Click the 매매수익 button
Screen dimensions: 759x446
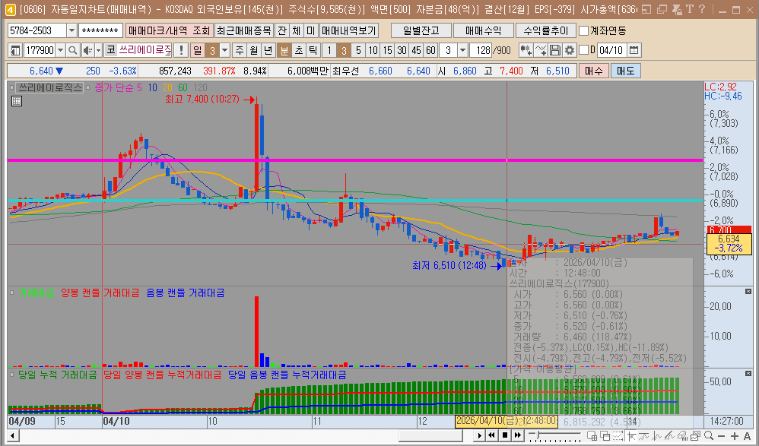coord(483,30)
